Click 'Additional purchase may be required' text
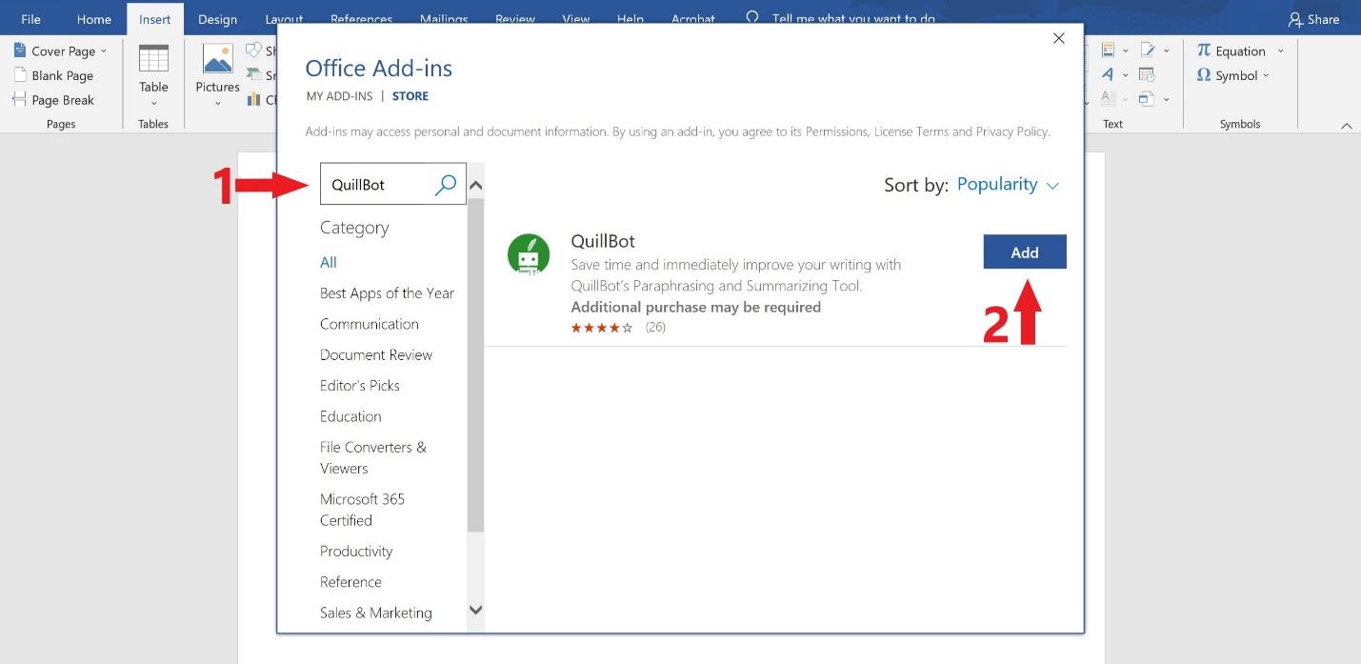1361x664 pixels. tap(695, 307)
